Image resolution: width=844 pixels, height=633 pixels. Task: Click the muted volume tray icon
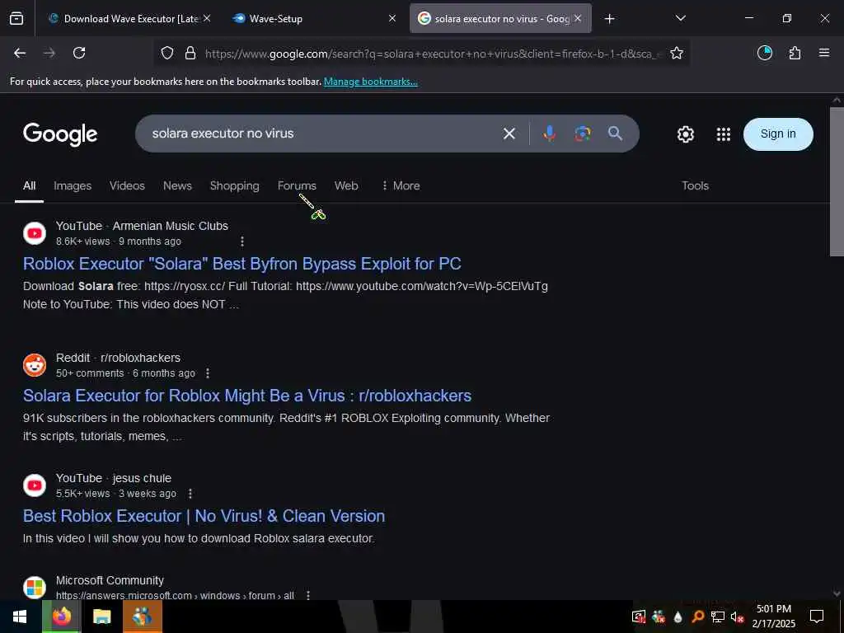click(737, 617)
